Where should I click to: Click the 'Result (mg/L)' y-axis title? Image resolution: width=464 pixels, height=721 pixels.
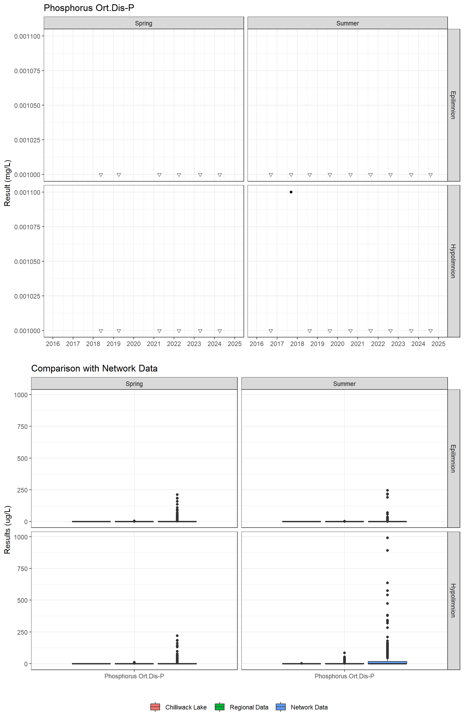click(x=8, y=183)
